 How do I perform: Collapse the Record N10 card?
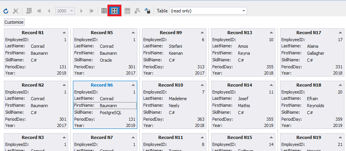pos(202,85)
